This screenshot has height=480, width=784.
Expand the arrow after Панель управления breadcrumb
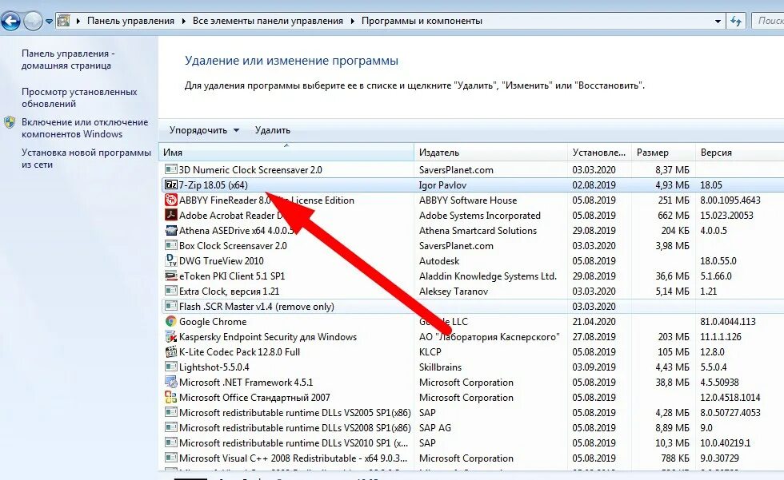[x=183, y=21]
